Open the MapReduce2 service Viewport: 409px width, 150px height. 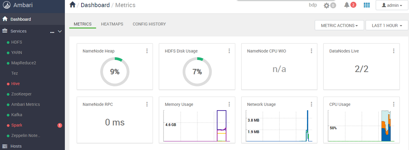(24, 63)
